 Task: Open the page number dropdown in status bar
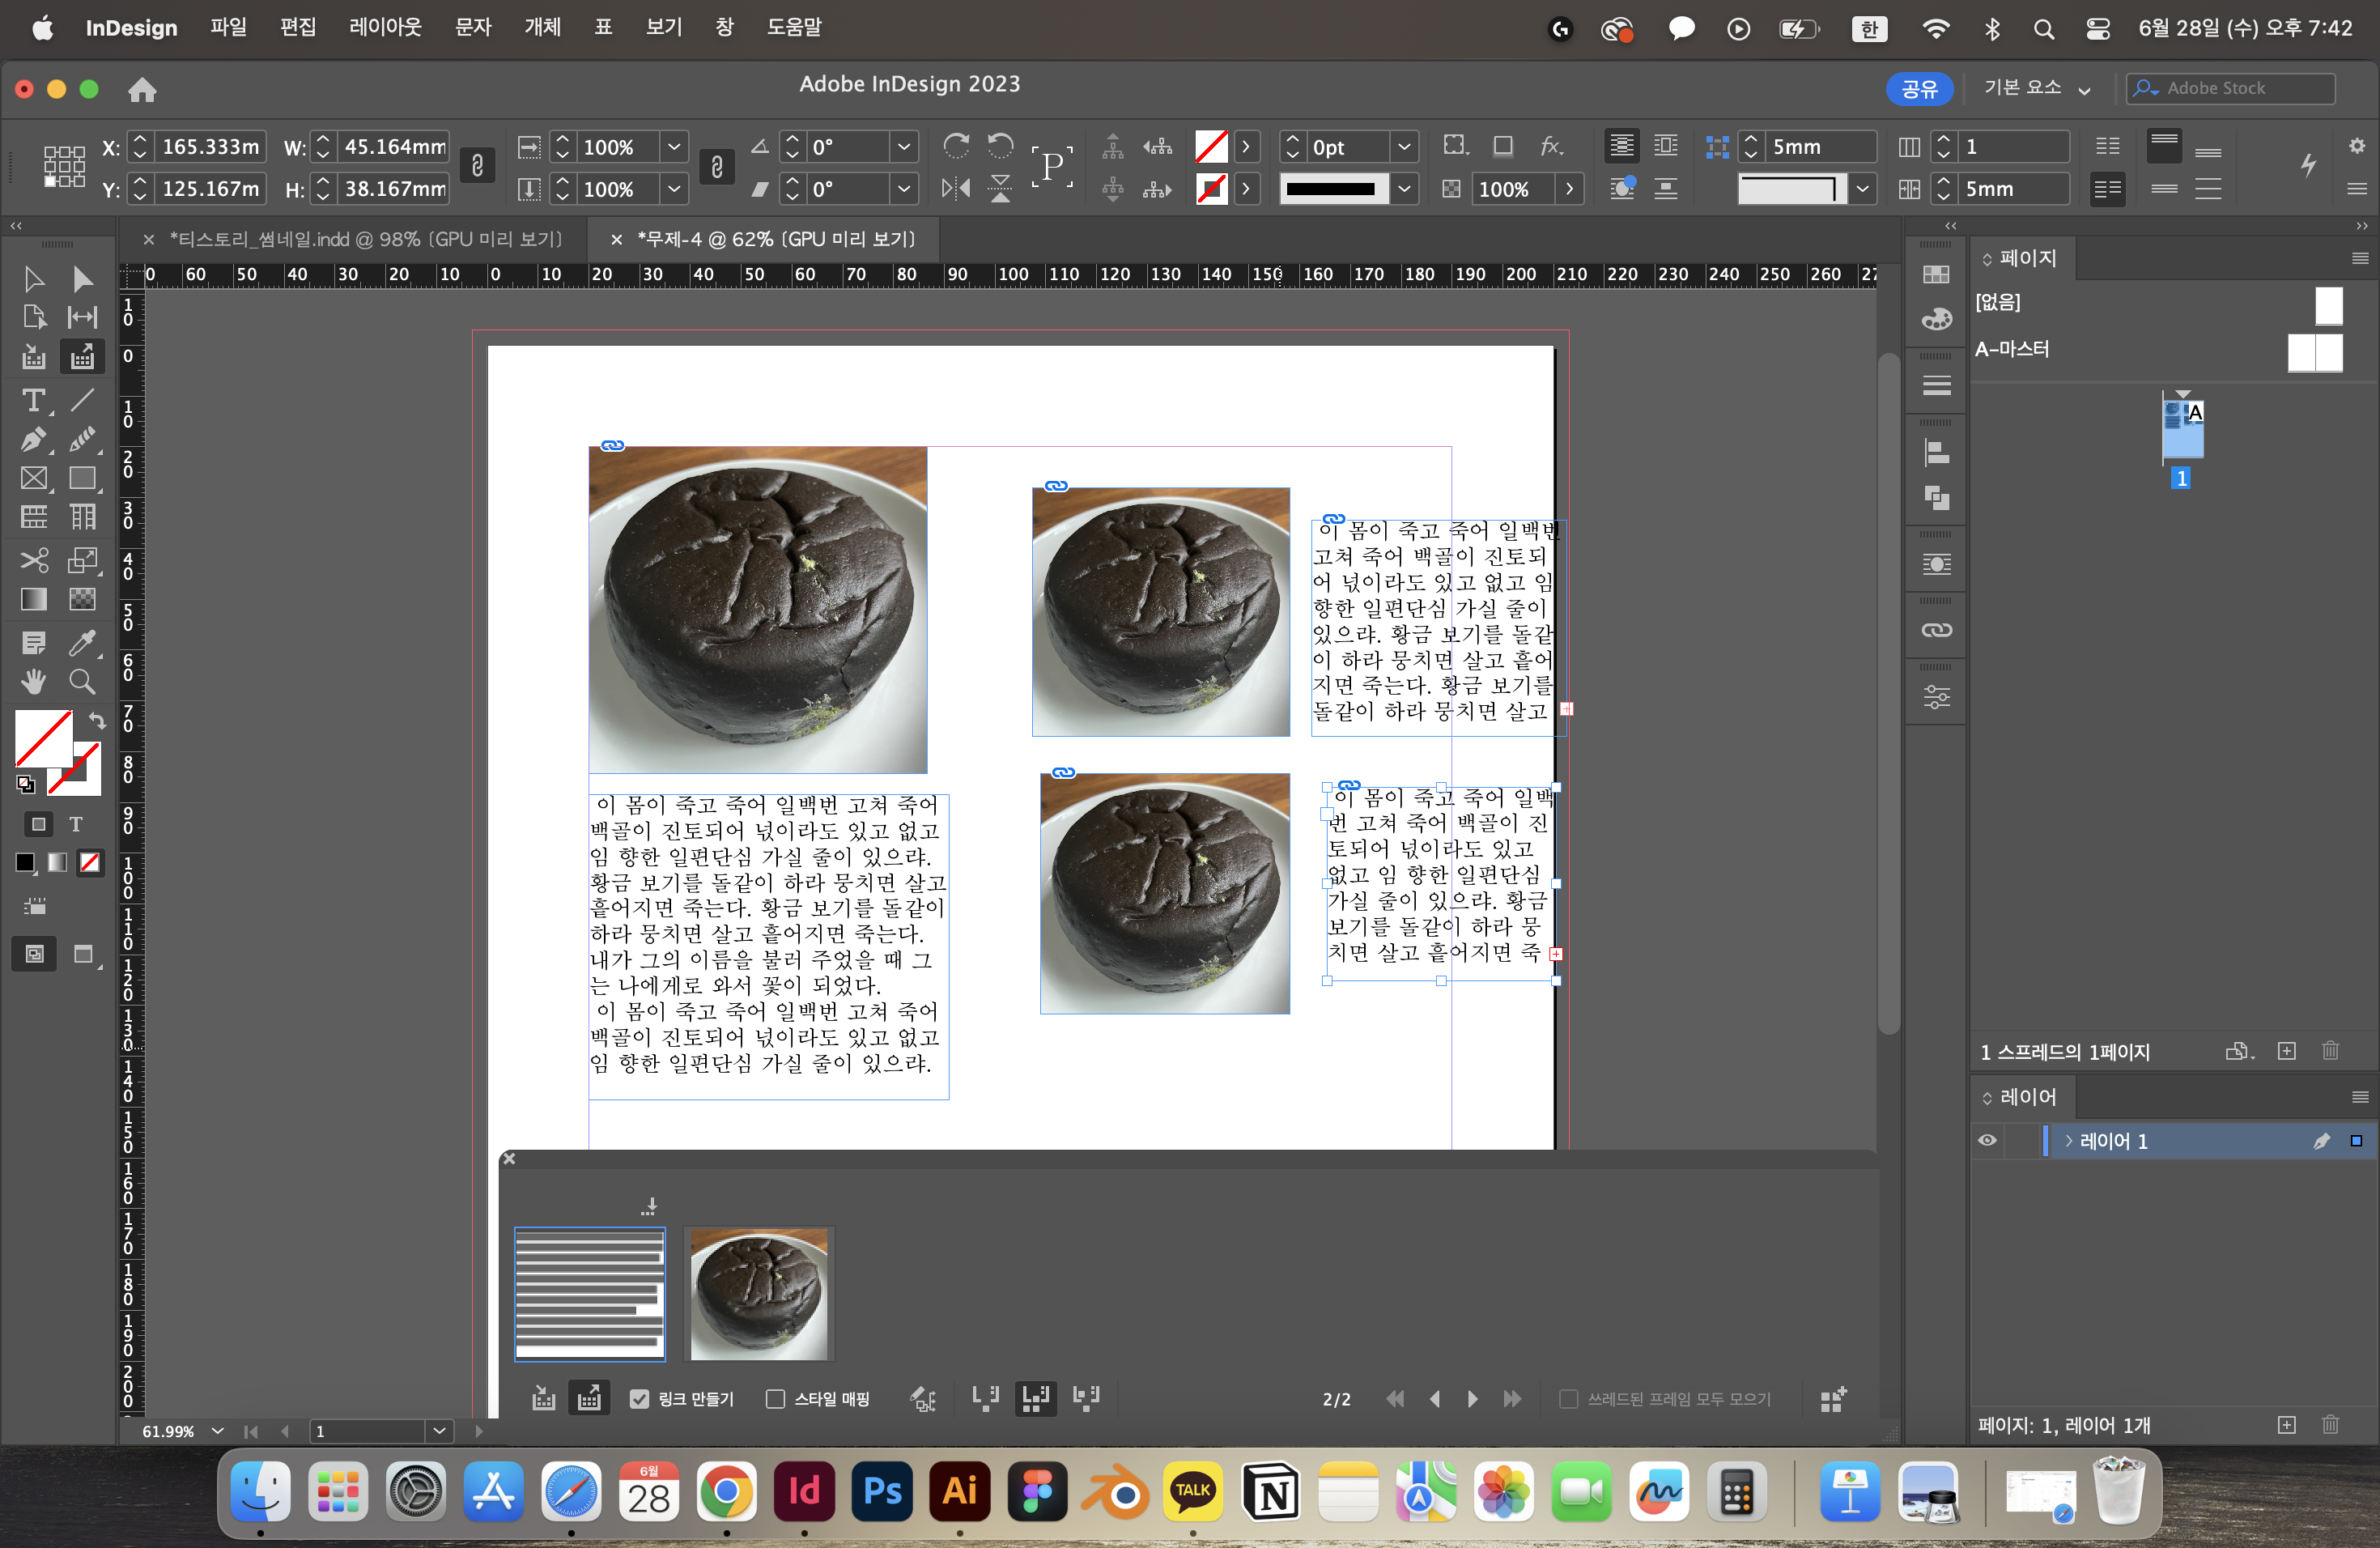coord(439,1431)
